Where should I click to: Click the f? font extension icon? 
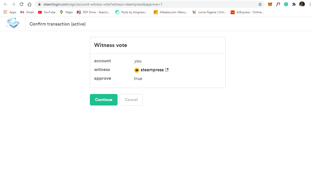(278, 4)
